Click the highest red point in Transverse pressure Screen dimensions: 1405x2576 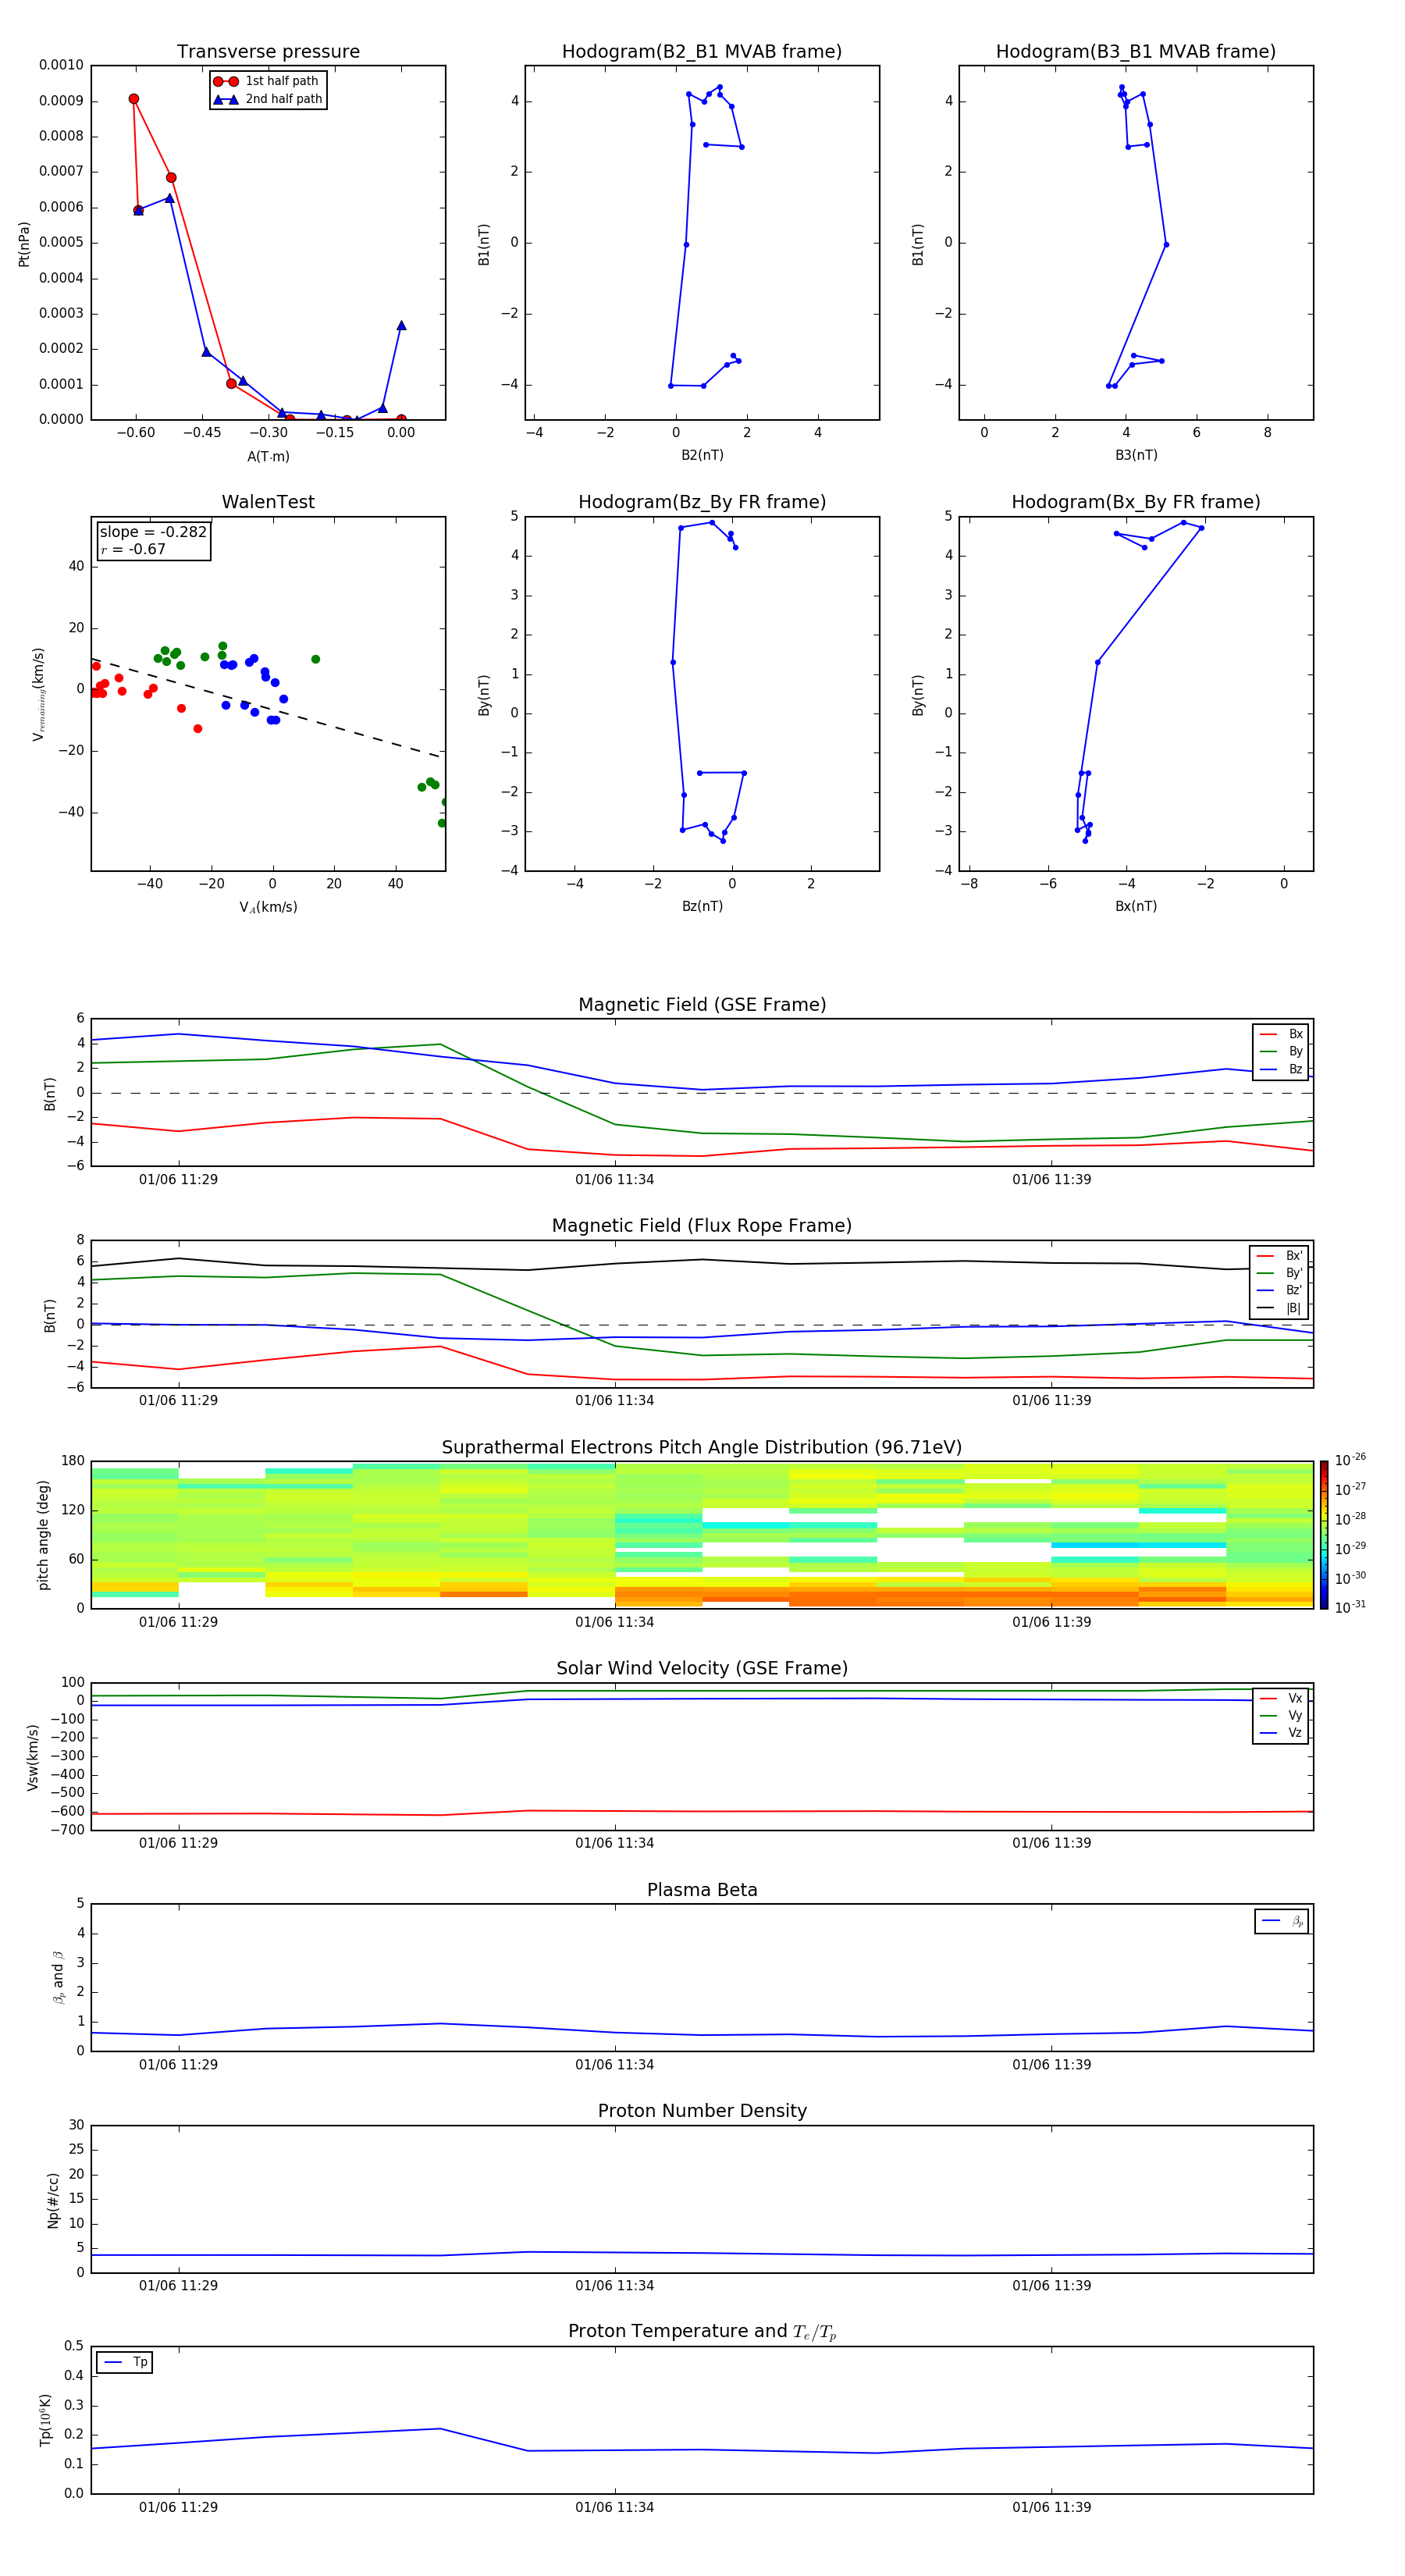click(134, 99)
